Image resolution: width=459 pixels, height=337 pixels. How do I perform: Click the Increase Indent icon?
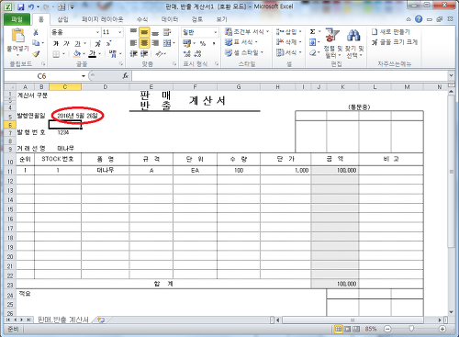click(144, 54)
